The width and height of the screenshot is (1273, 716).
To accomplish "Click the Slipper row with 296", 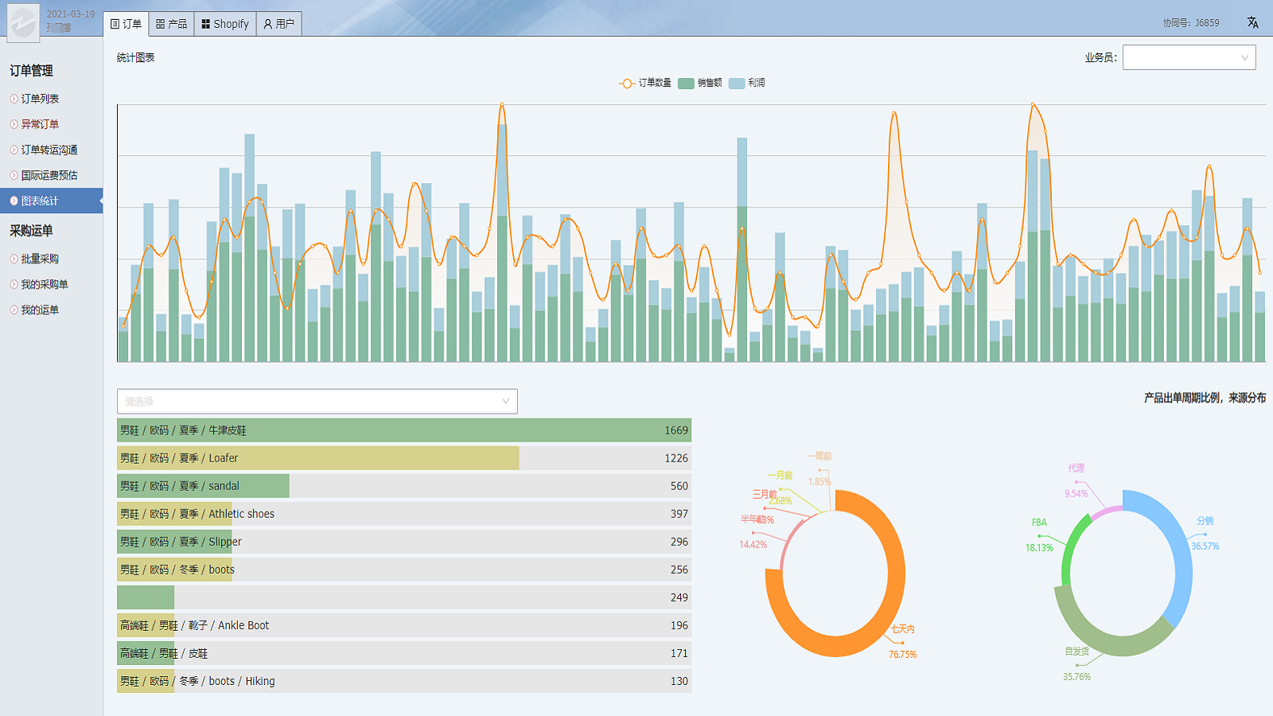I will pos(404,542).
